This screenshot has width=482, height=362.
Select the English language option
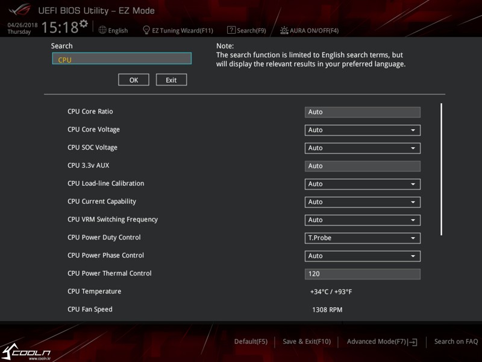tap(117, 31)
